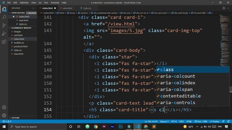Viewport: 232px width, 130px height.
Task: Open view.html in the project file list
Action: tap(18, 54)
